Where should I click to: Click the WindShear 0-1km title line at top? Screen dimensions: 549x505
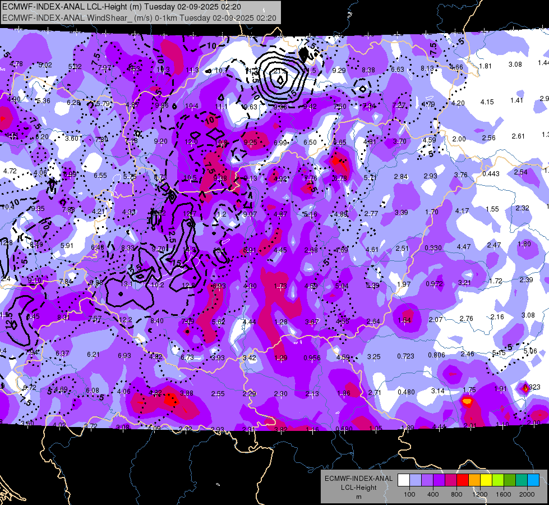point(139,18)
